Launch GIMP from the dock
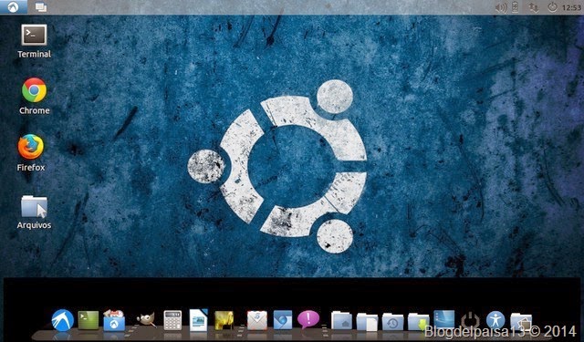Screen dimensions: 584x342 tap(146, 320)
